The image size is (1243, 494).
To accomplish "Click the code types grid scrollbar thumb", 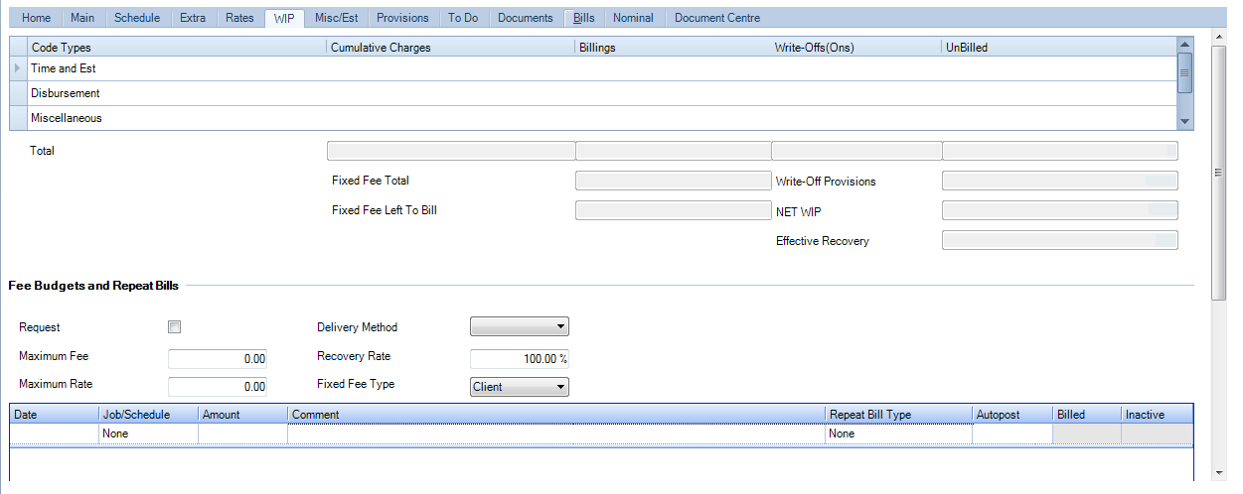I will [1184, 72].
